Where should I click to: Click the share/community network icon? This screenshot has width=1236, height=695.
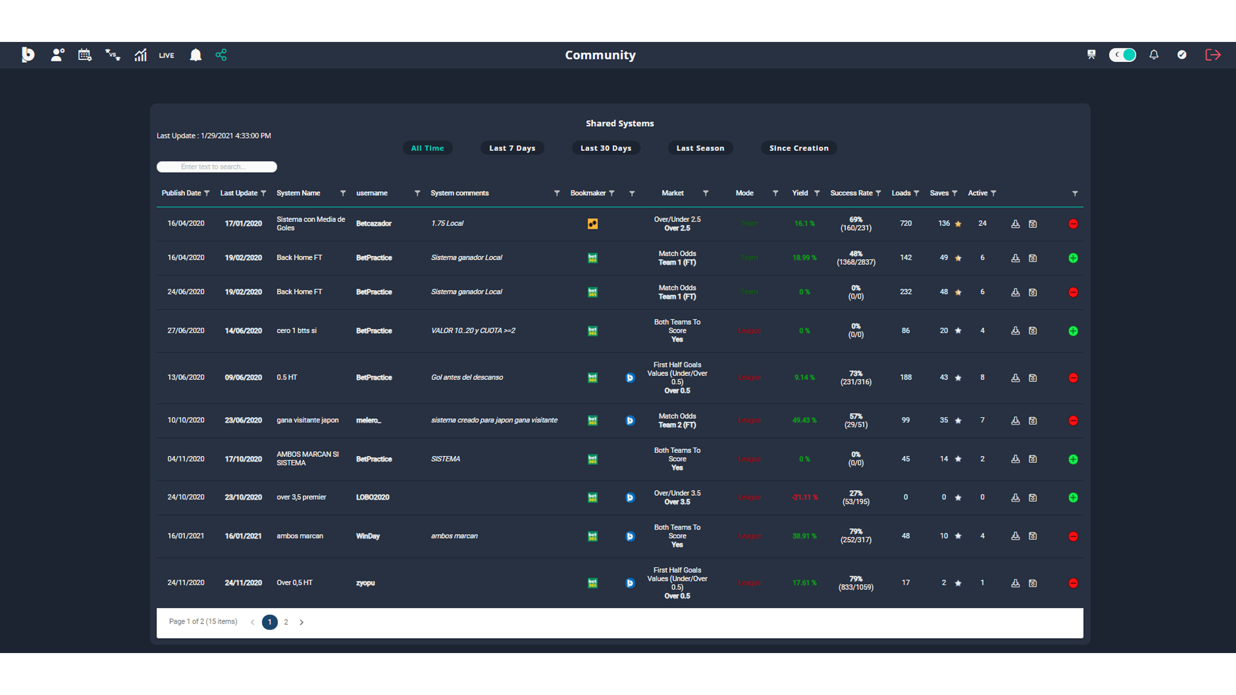(221, 55)
